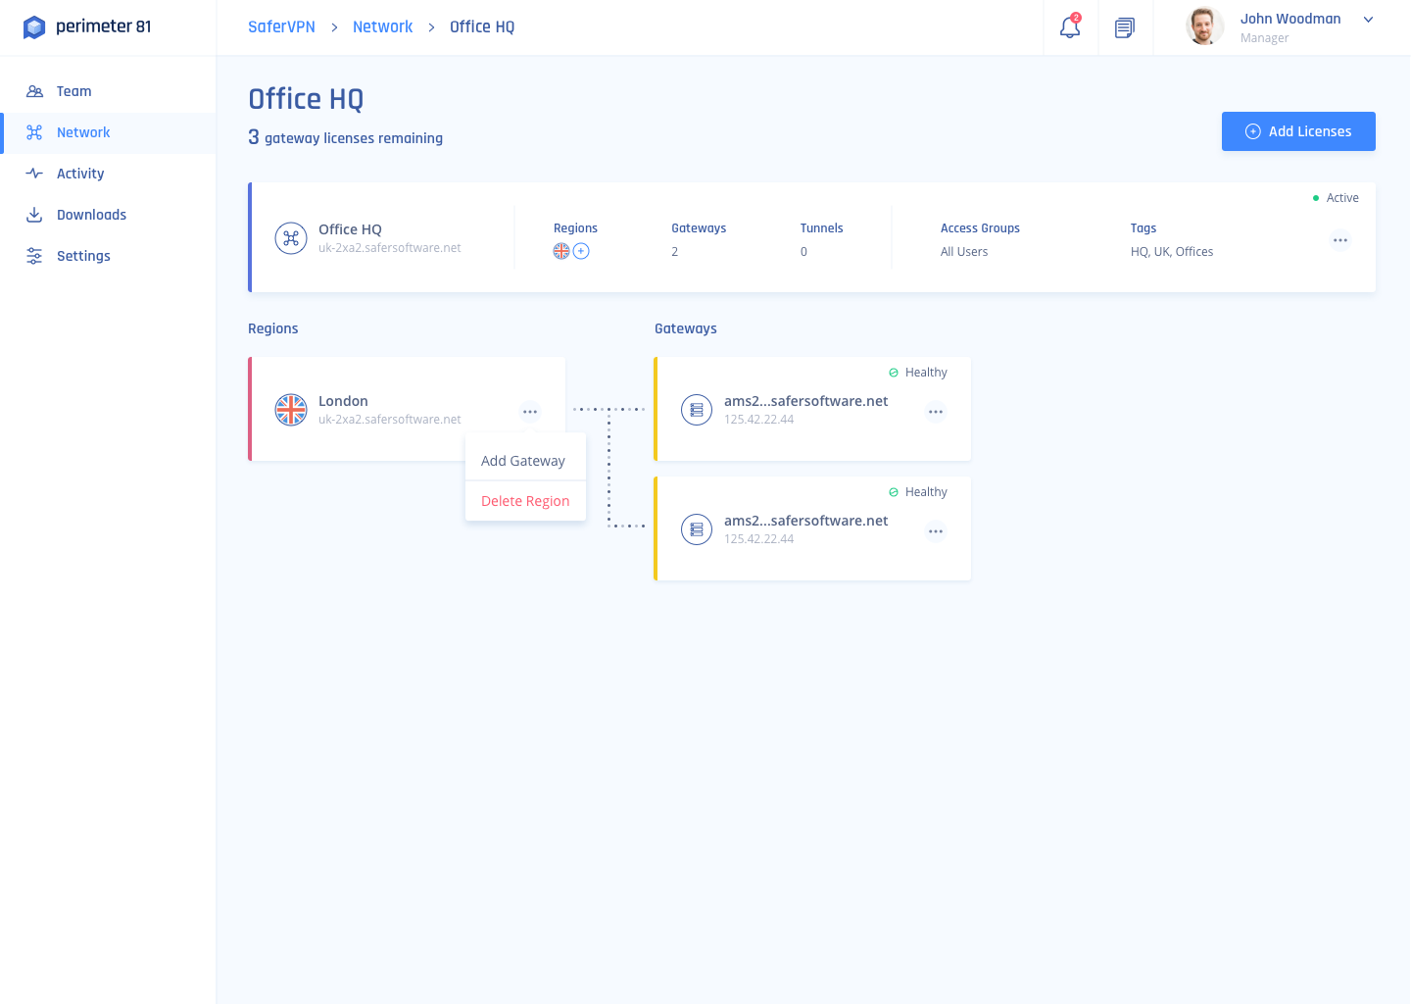Click the first gateway's server icon

coord(697,410)
